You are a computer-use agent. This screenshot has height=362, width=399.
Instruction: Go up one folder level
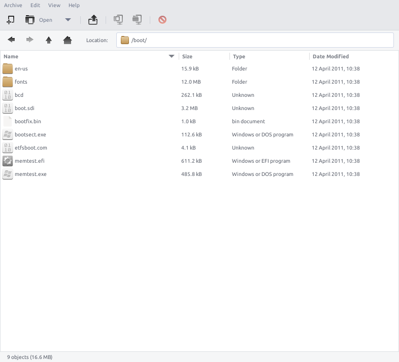(49, 40)
